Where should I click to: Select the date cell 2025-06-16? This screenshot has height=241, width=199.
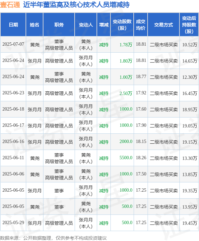(x=13, y=142)
